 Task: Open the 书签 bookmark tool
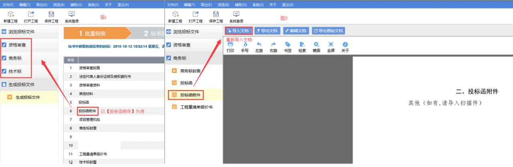pos(287,47)
